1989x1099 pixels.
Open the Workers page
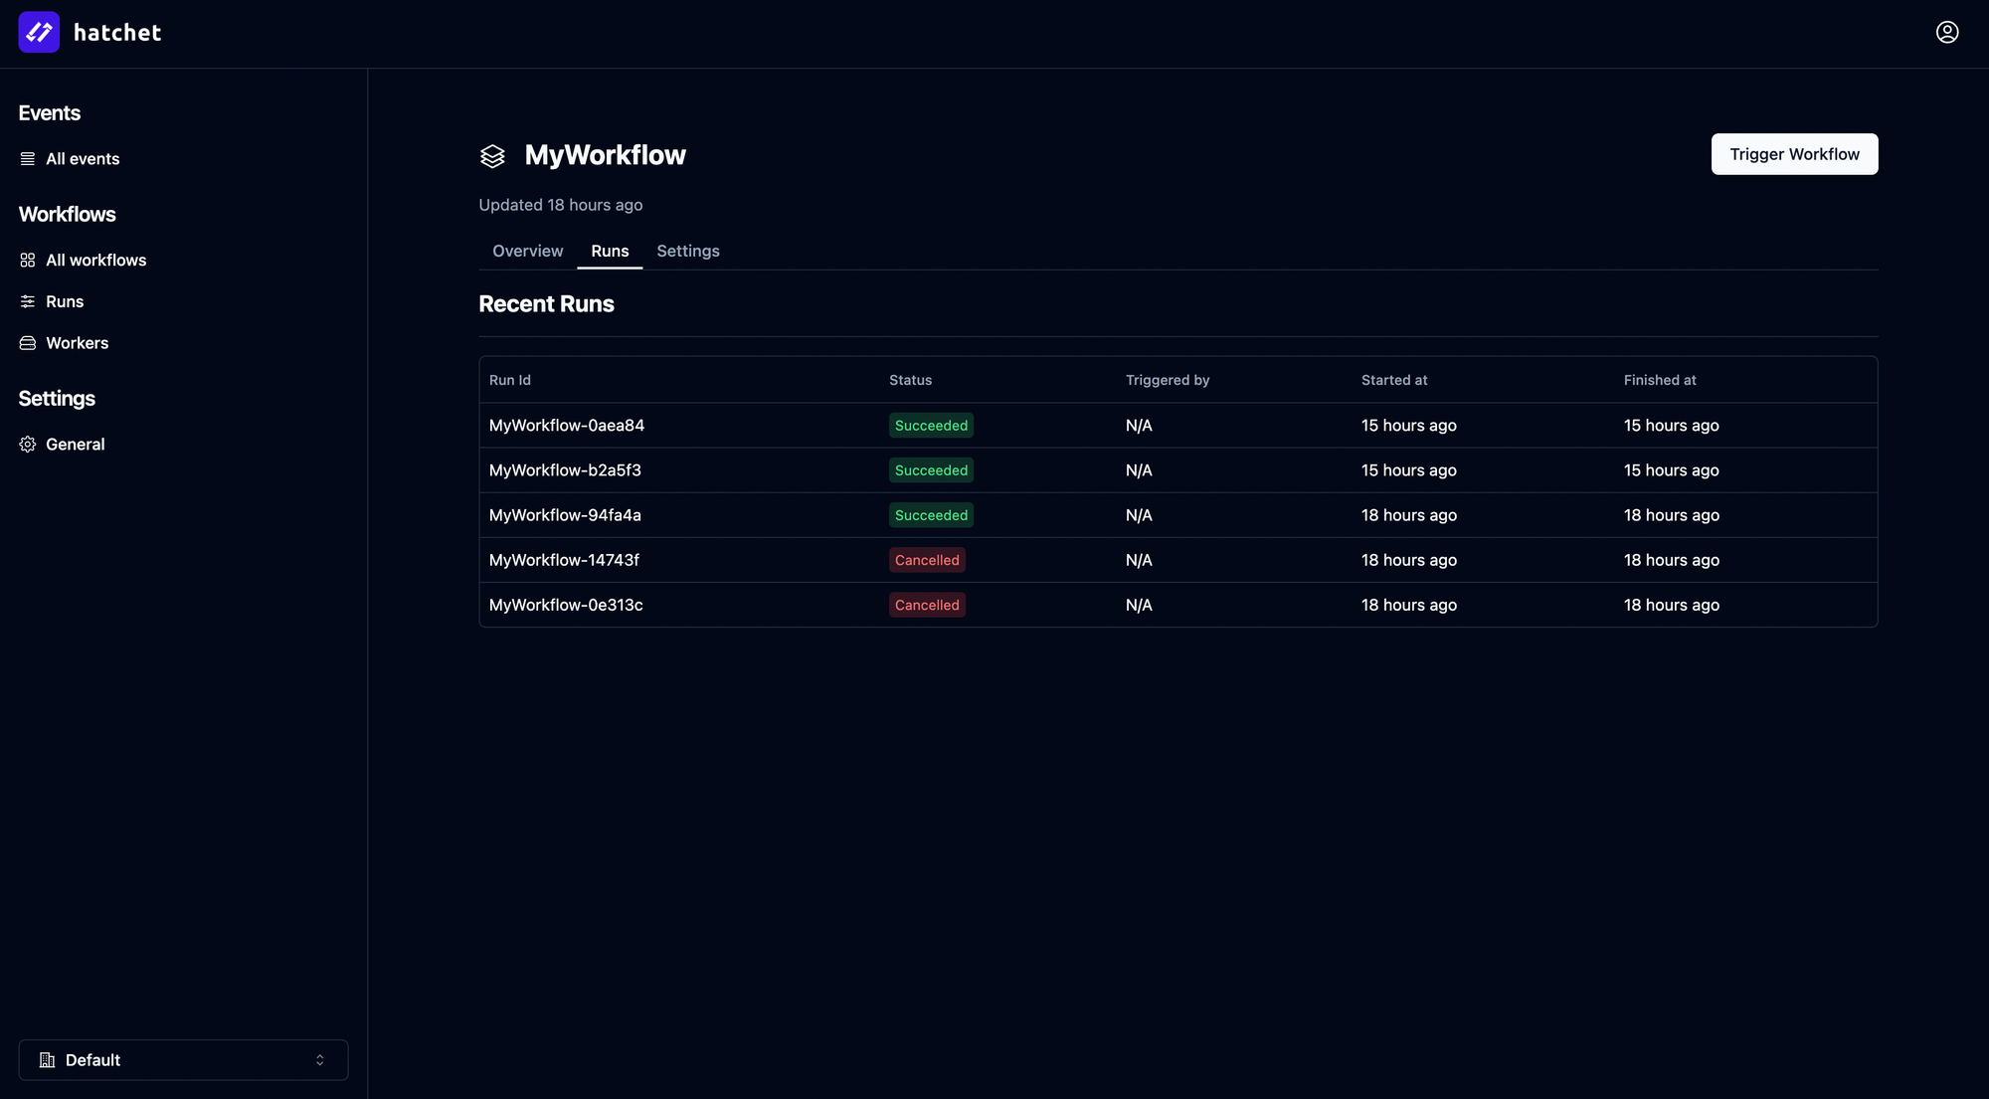coord(77,342)
